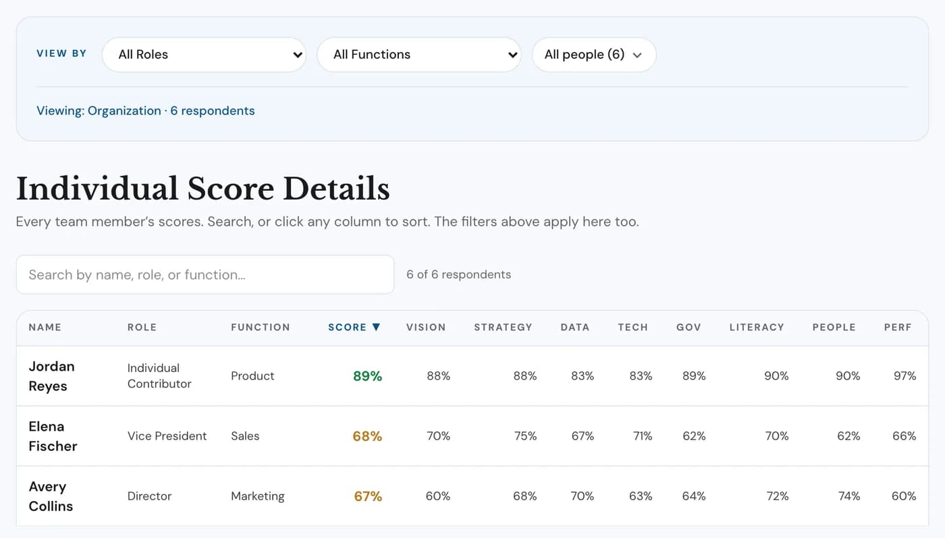This screenshot has width=945, height=538.
Task: Click Elena Fischer's 75% Strategy score
Action: (525, 436)
